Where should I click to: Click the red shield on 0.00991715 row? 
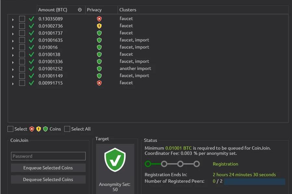pyautogui.click(x=99, y=83)
